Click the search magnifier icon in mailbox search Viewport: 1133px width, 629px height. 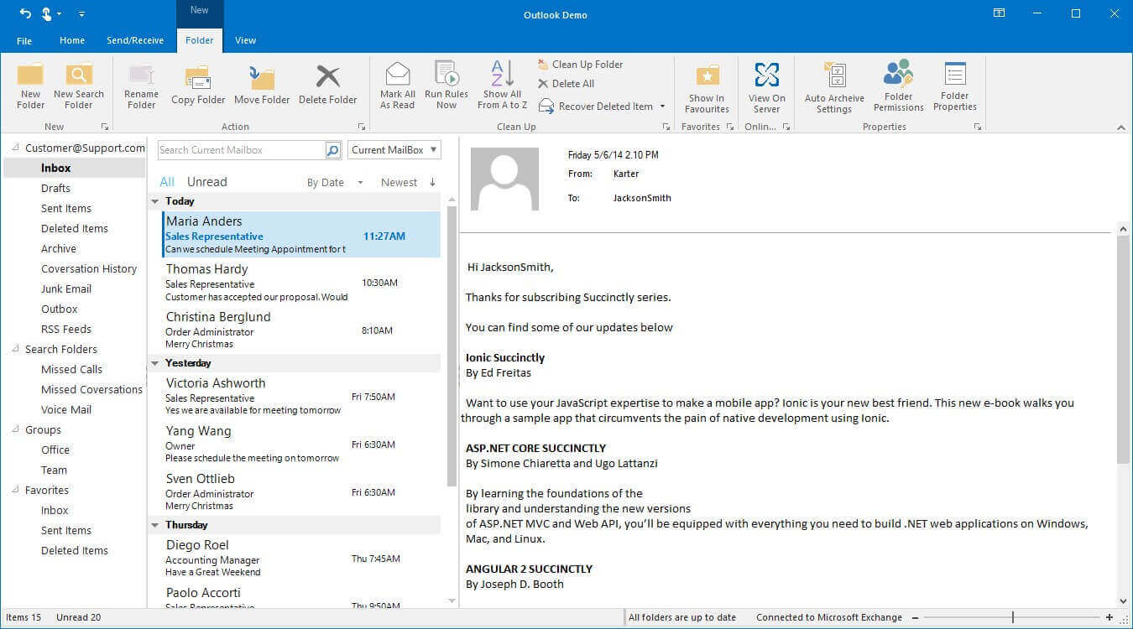[333, 150]
